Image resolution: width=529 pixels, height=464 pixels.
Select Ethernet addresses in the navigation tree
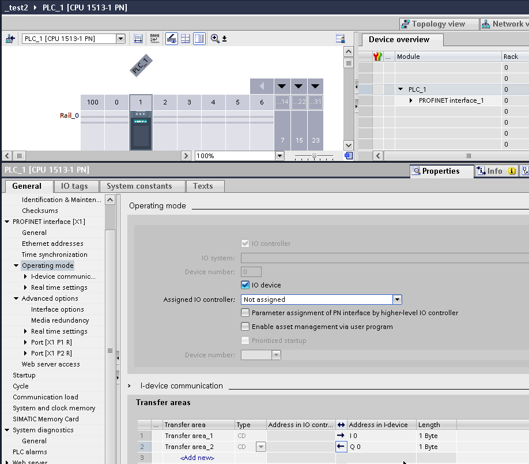tap(52, 244)
